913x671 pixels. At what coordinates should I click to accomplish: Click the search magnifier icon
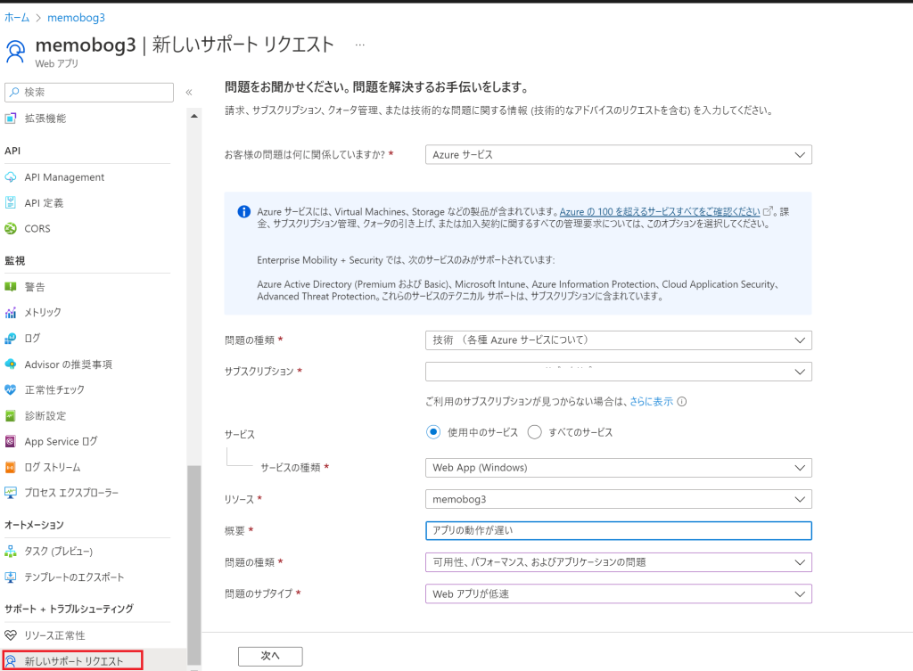tap(14, 92)
